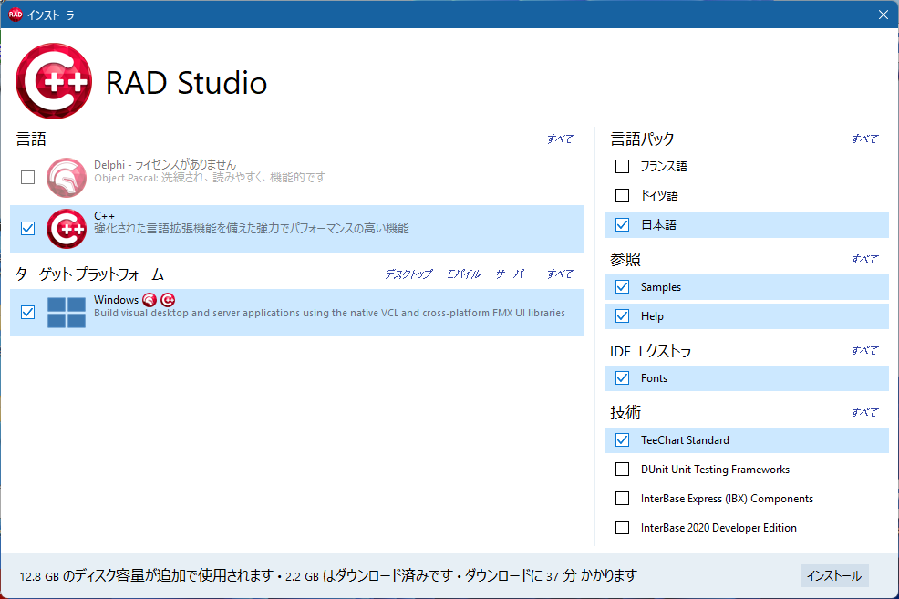Click the 'DUnit Unit Testing Frameworks' label
This screenshot has height=599, width=899.
715,469
